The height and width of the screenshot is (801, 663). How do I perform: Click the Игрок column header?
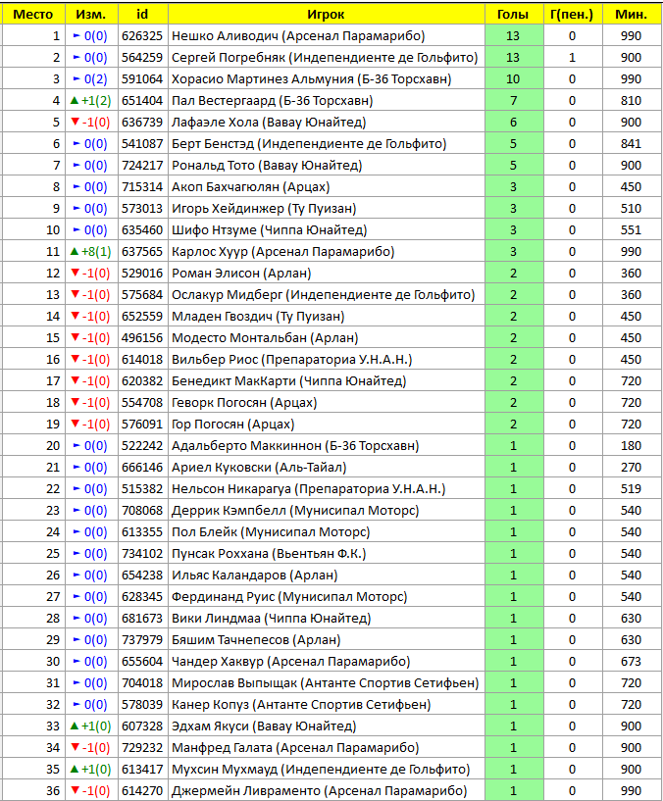click(327, 15)
